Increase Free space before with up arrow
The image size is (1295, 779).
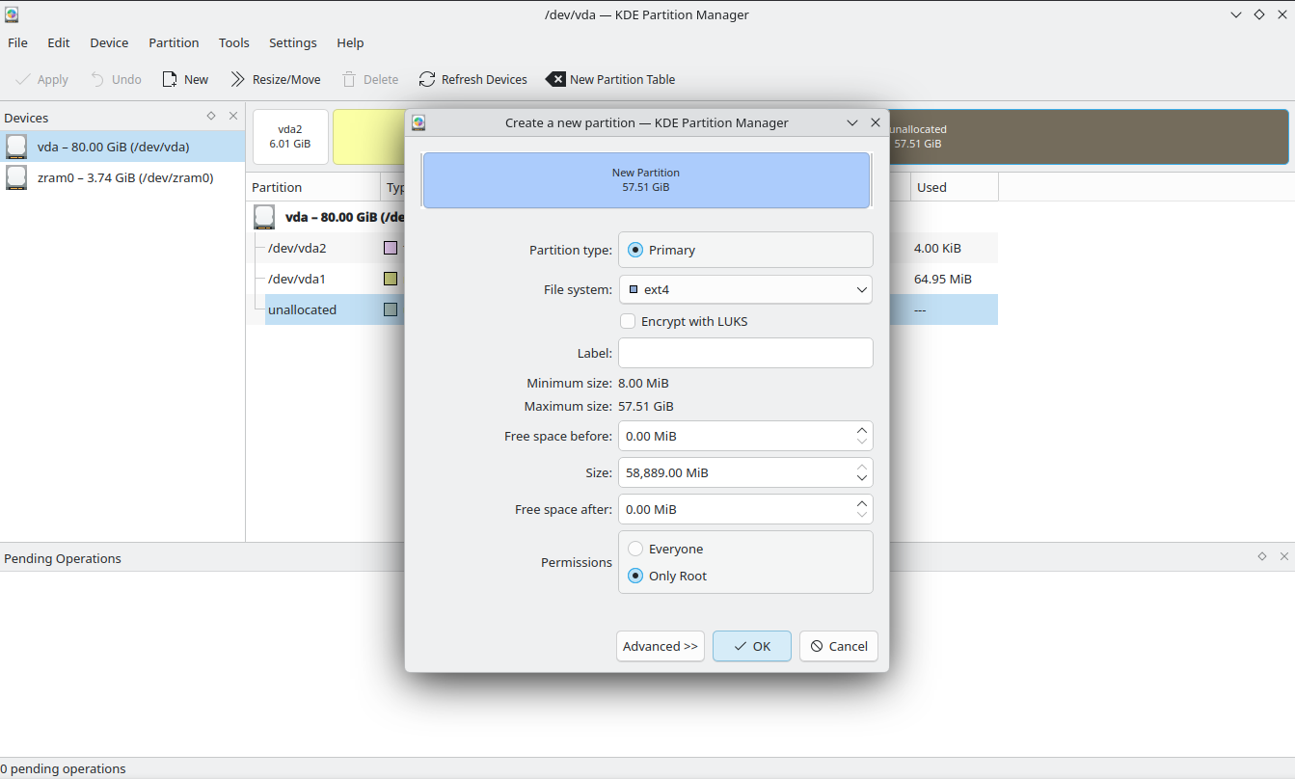pyautogui.click(x=862, y=430)
